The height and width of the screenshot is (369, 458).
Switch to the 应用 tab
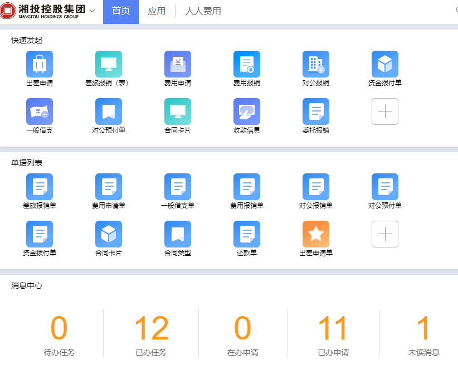coord(157,11)
